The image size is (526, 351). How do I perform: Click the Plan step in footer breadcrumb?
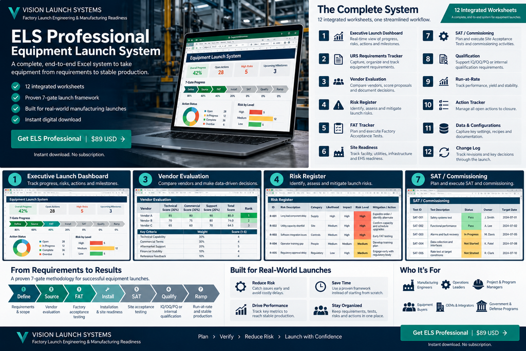[x=203, y=337]
